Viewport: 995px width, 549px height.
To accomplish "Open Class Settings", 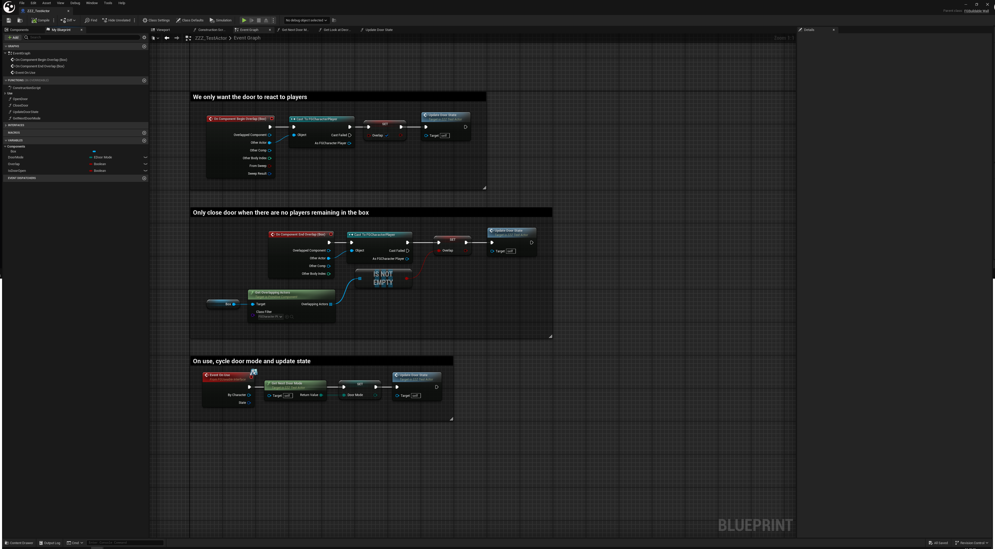I will pyautogui.click(x=156, y=20).
